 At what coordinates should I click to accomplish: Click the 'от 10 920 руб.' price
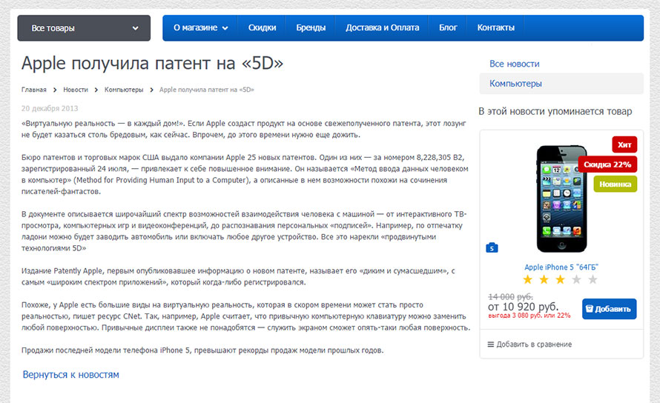[524, 307]
